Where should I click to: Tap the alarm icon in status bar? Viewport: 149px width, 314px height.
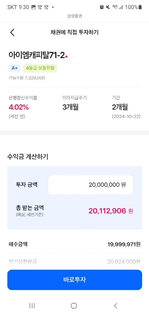pos(102,7)
